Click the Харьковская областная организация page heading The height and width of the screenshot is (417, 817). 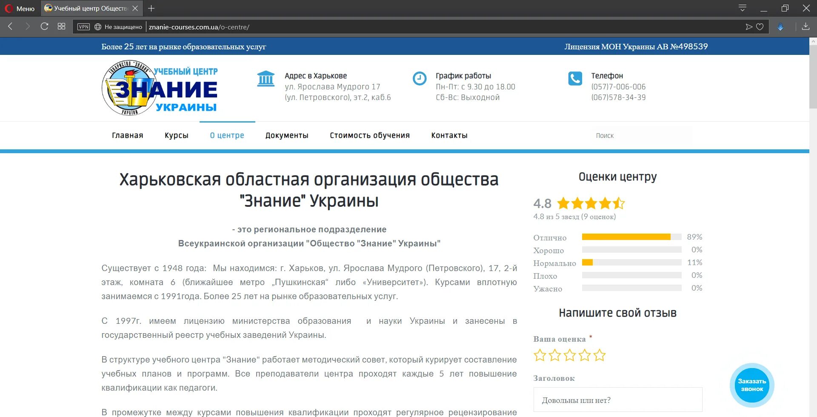309,190
